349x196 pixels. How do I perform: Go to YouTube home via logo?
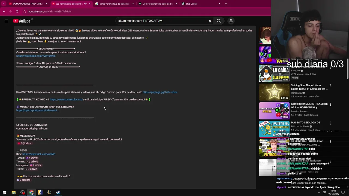pyautogui.click(x=22, y=21)
